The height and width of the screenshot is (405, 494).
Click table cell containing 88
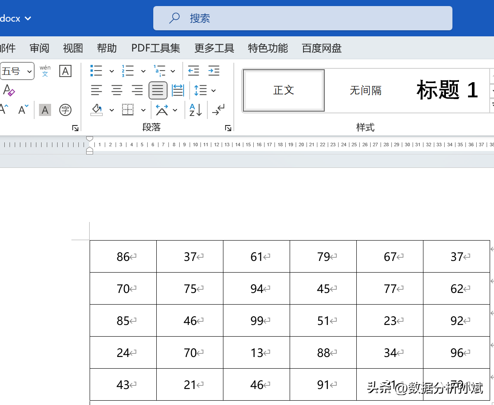[323, 353]
